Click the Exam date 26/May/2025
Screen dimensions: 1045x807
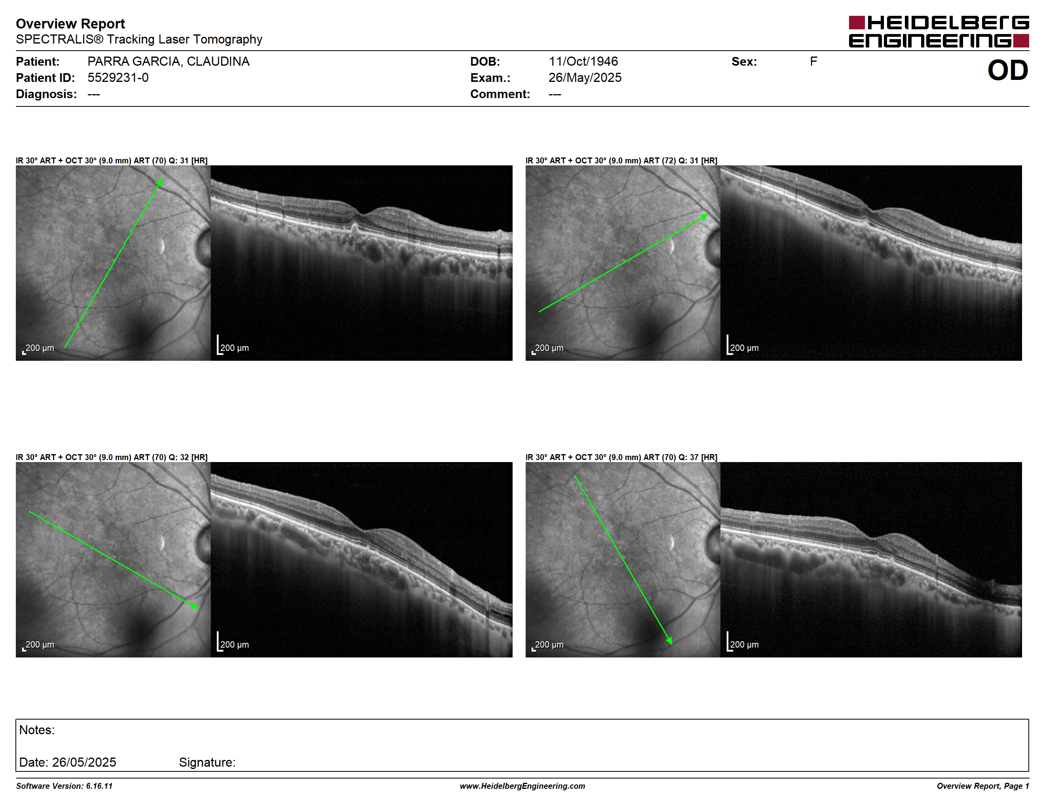click(585, 78)
